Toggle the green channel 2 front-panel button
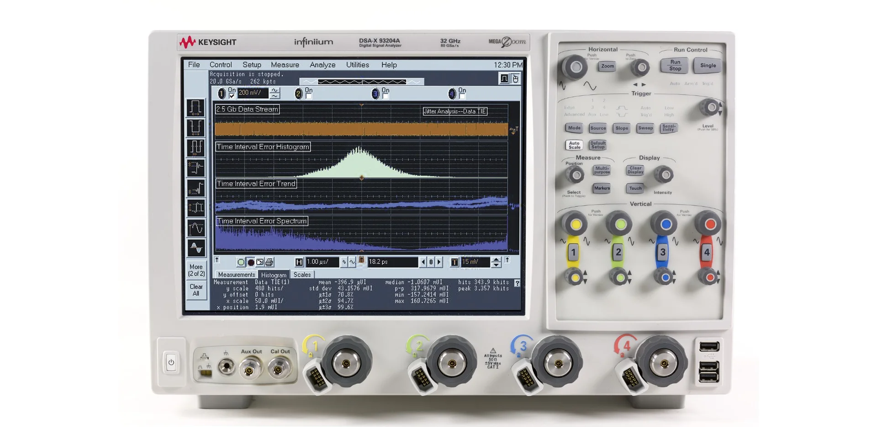Screen dimensions: 877x427 coord(618,252)
